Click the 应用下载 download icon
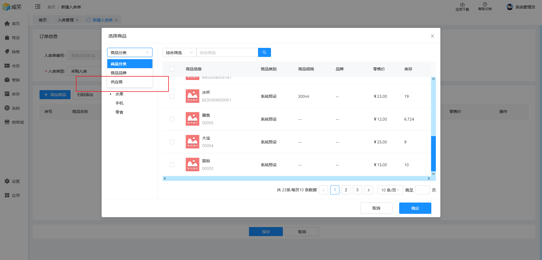Viewport: 542px width, 260px height. pyautogui.click(x=462, y=5)
